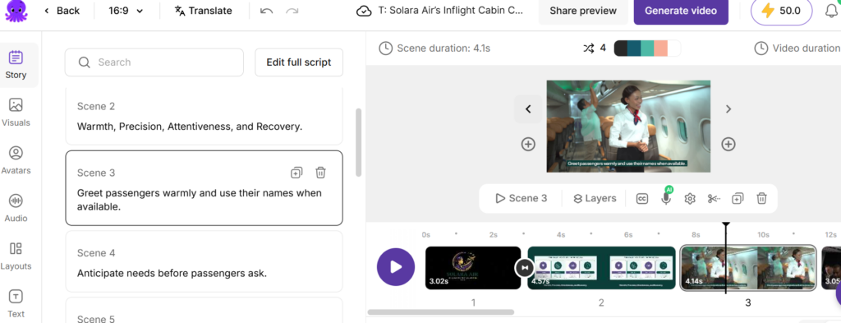Image resolution: width=841 pixels, height=323 pixels.
Task: Select timeline clip 1 with Solara logo
Action: (473, 268)
